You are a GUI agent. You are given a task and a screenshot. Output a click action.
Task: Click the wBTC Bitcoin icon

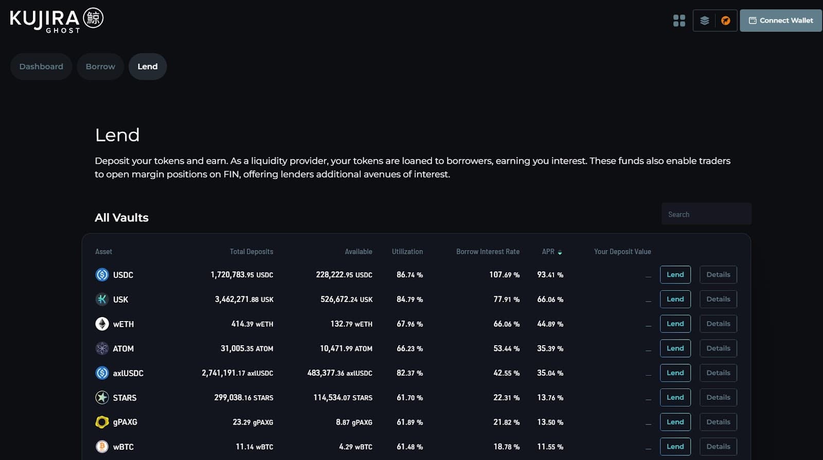click(102, 447)
